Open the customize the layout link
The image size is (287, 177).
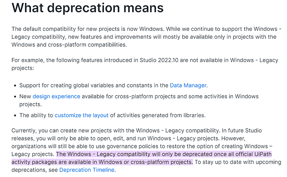click(82, 115)
